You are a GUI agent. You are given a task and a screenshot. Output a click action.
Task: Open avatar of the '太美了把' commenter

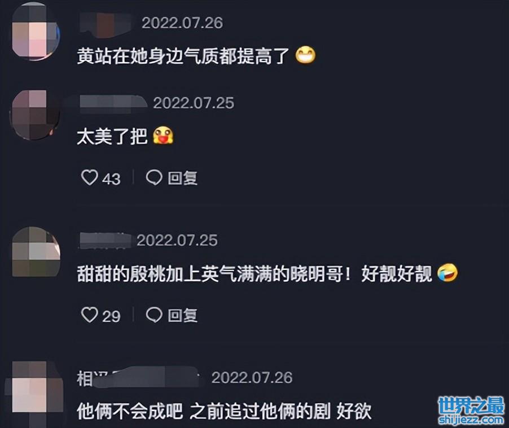pyautogui.click(x=35, y=115)
